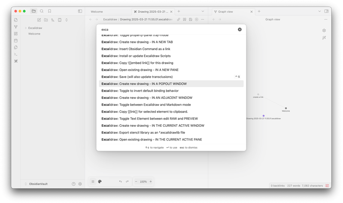Open the bookmarks pane icon
This screenshot has width=343, height=203.
click(50, 11)
